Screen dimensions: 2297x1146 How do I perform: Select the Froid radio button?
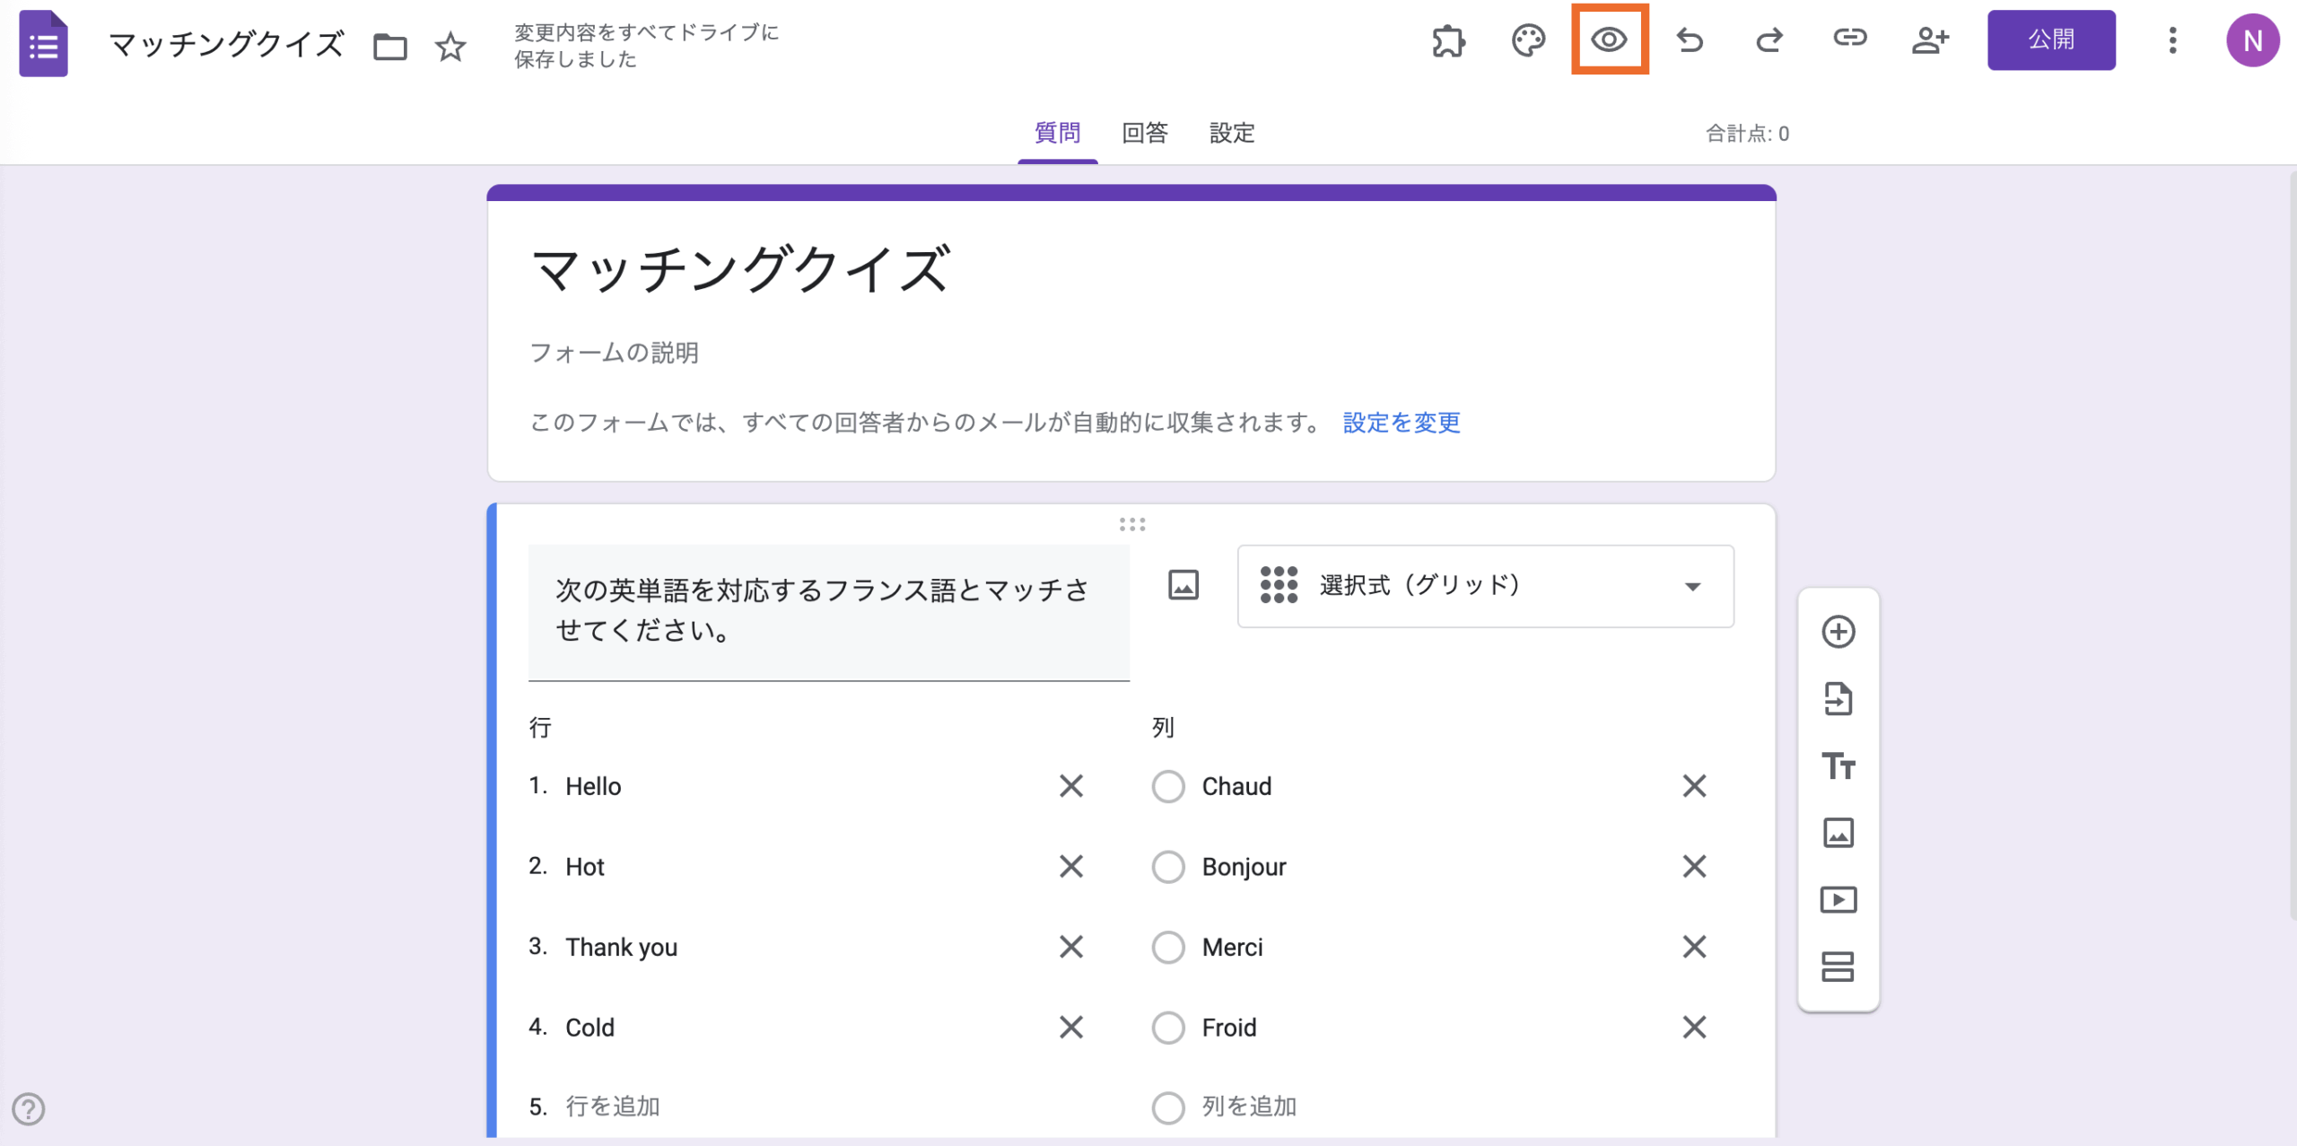click(x=1168, y=1028)
